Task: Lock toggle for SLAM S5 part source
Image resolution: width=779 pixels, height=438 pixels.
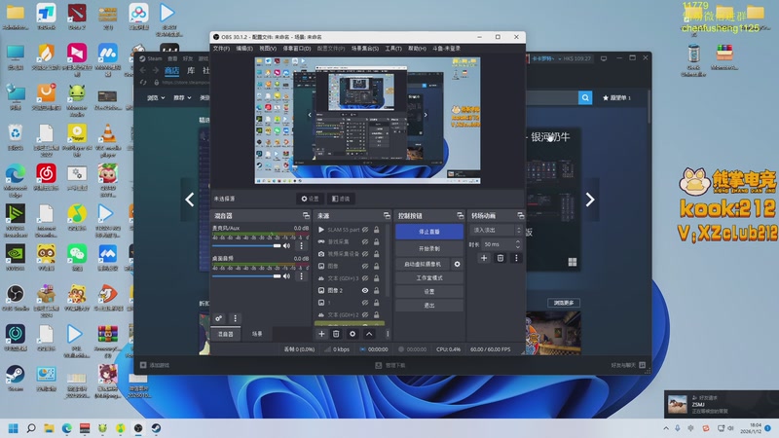Action: [x=377, y=230]
